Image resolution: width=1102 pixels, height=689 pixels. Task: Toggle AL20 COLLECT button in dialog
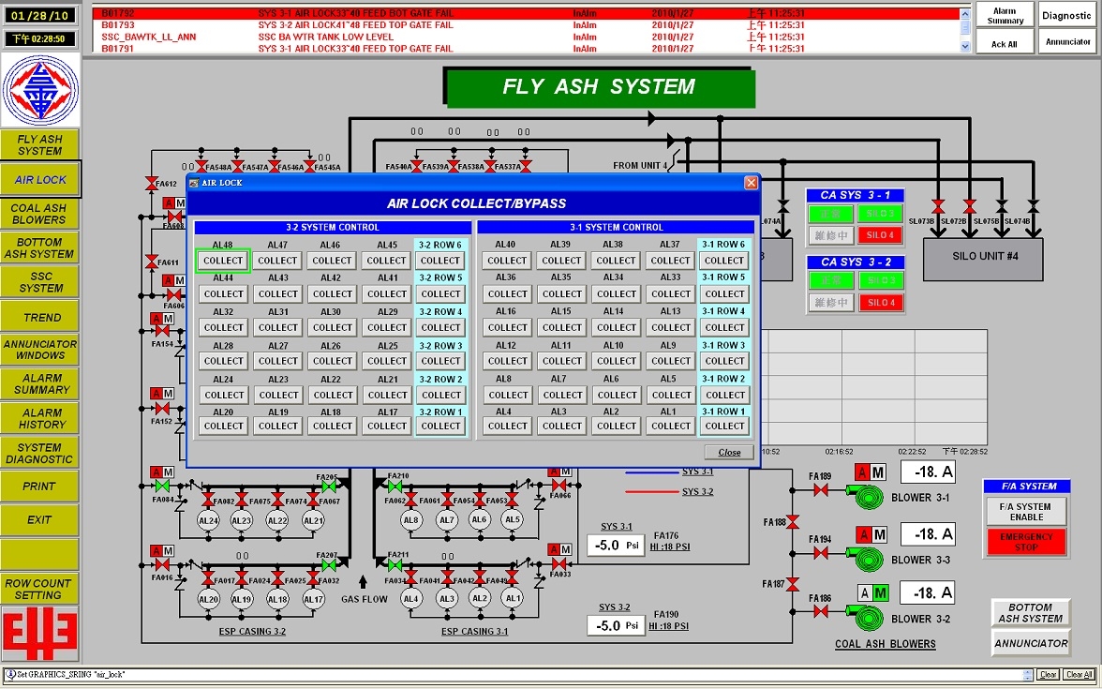(x=223, y=426)
